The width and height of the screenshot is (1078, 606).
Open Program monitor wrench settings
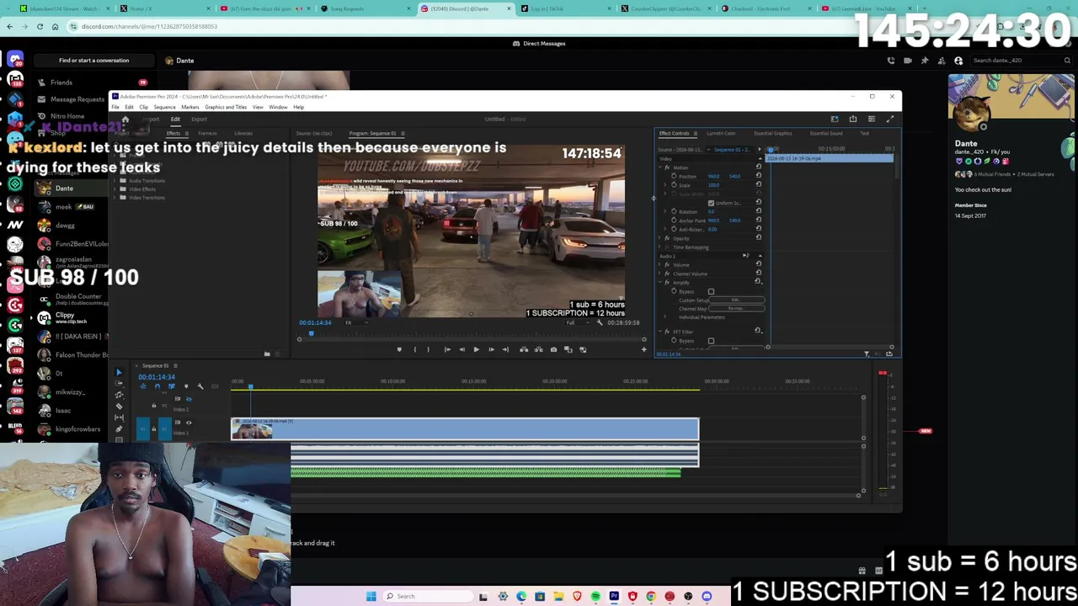600,322
